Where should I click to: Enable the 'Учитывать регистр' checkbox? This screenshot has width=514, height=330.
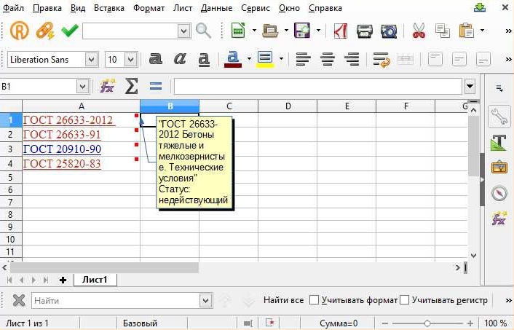(x=405, y=300)
